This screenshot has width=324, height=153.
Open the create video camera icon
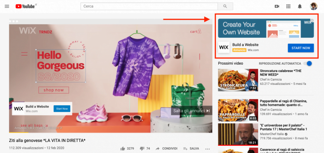(277, 6)
